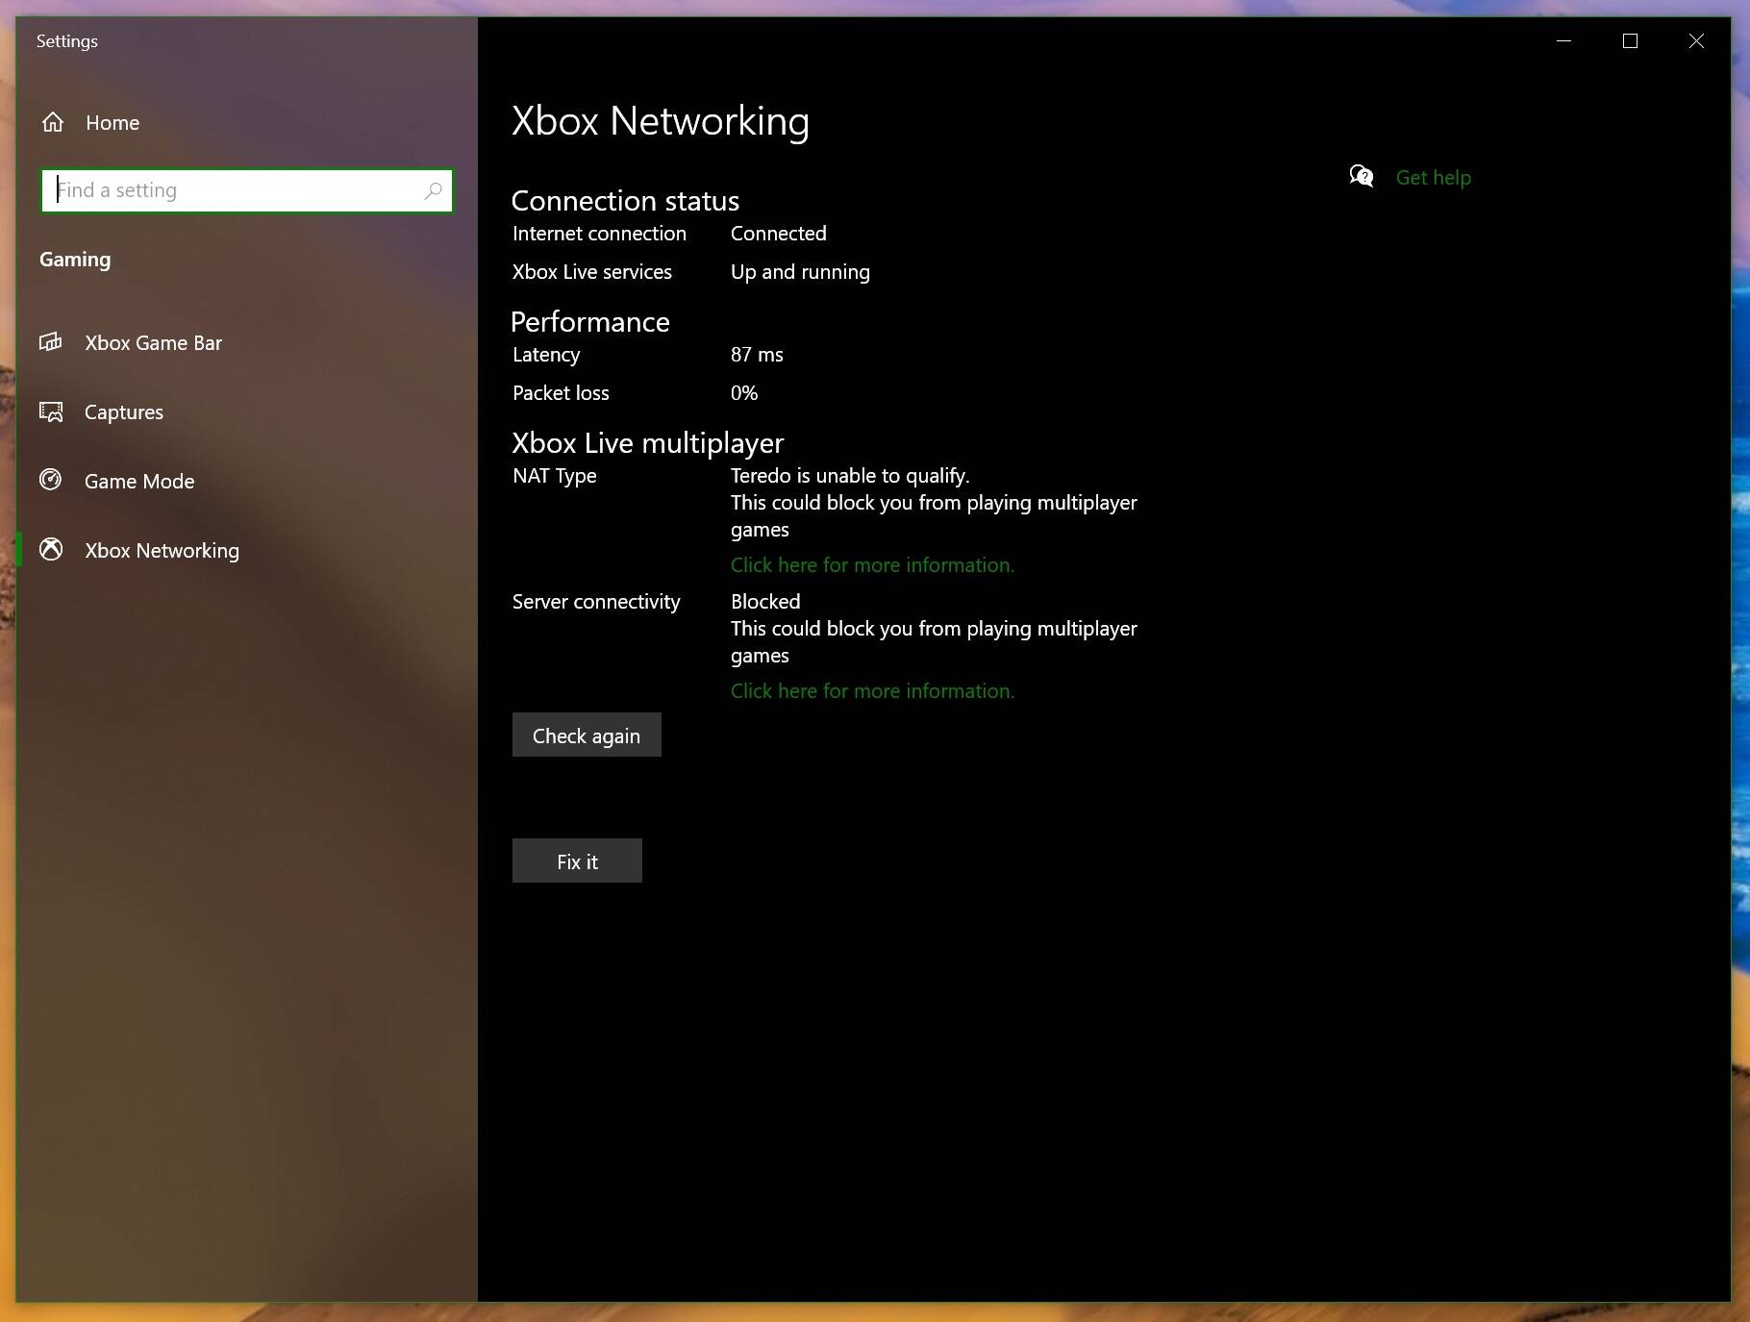
Task: Click the Server connectivity label
Action: pos(596,602)
